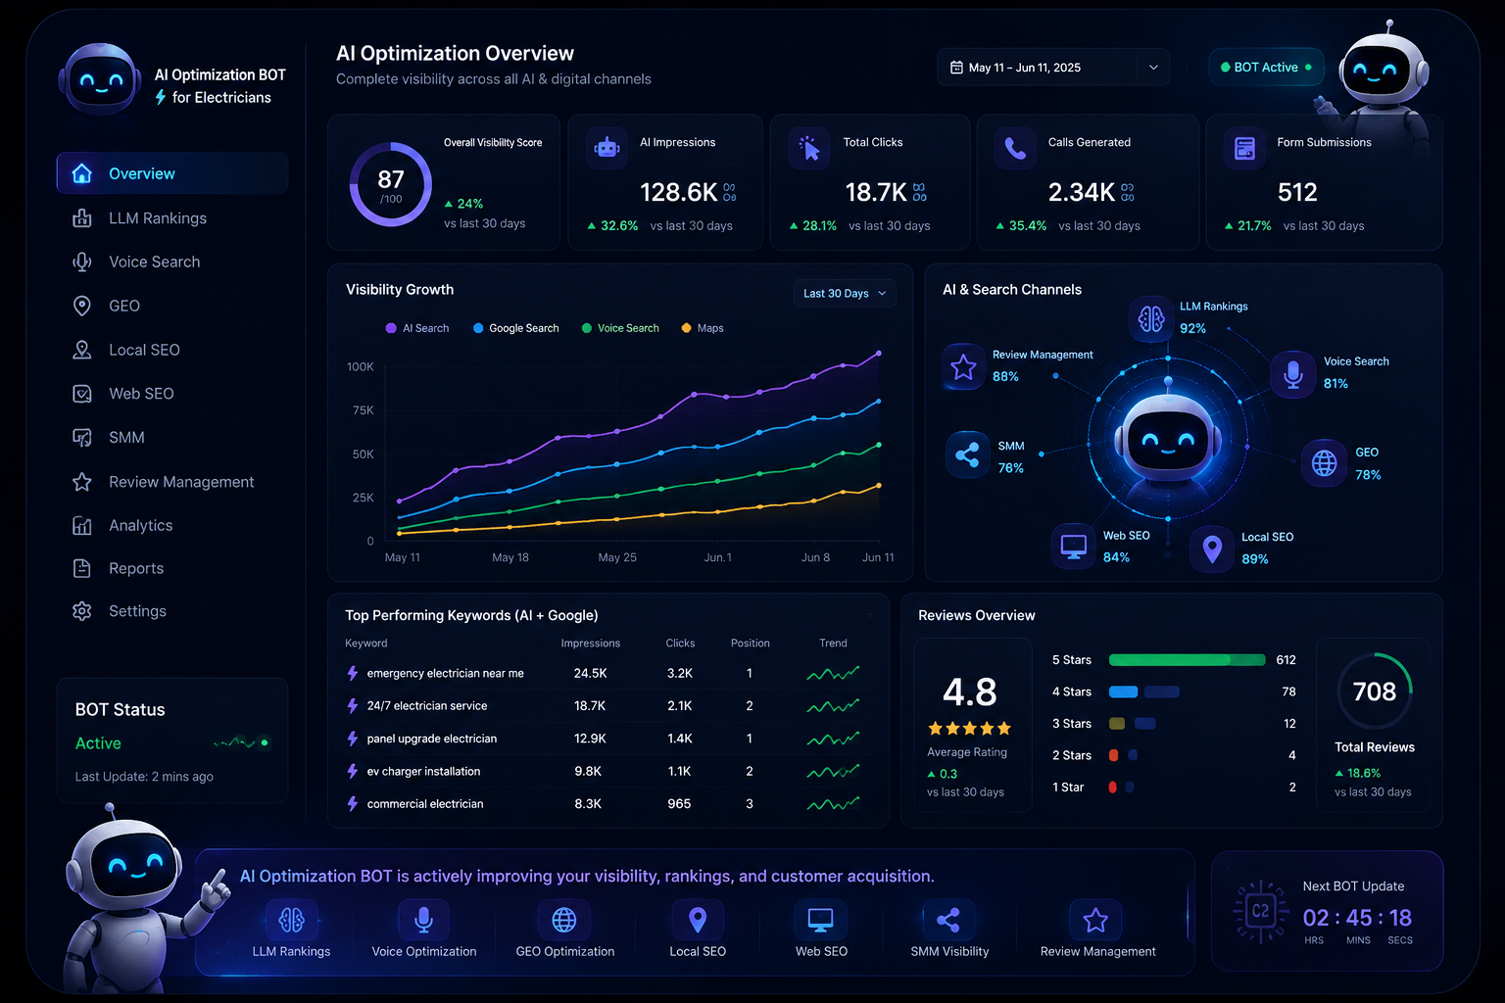Click the 708 Total Reviews ring

pyautogui.click(x=1375, y=691)
